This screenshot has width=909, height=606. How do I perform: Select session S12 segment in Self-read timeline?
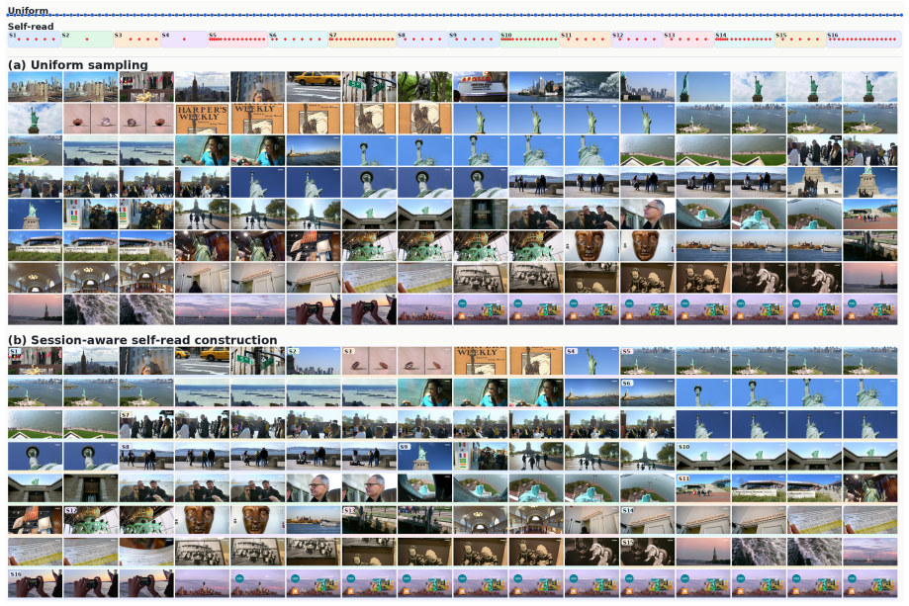637,40
